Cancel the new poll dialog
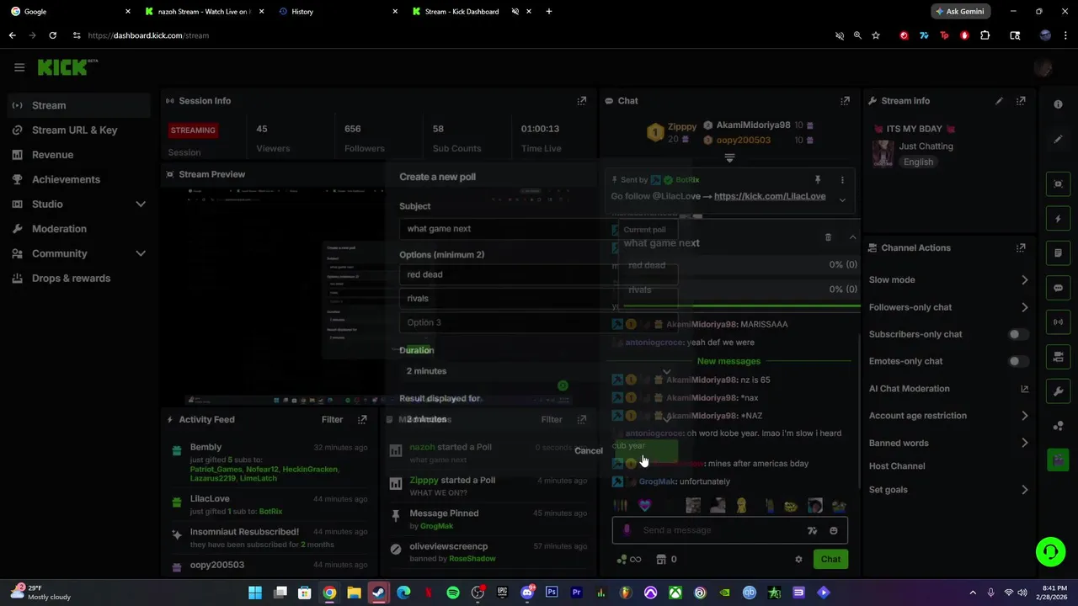Image resolution: width=1078 pixels, height=606 pixels. coord(589,450)
